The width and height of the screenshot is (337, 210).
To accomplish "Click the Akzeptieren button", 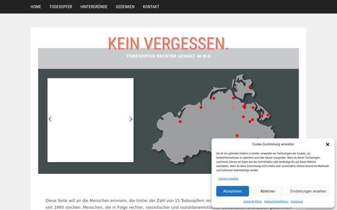I will point(233,191).
